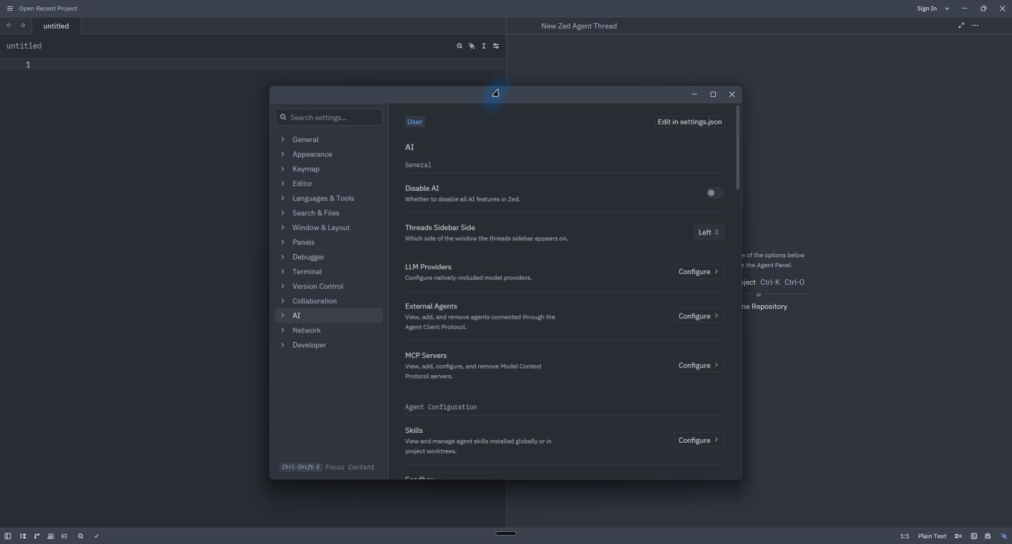This screenshot has width=1012, height=544.
Task: Click the Zed edit prediction icon in status bar
Action: tap(958, 537)
